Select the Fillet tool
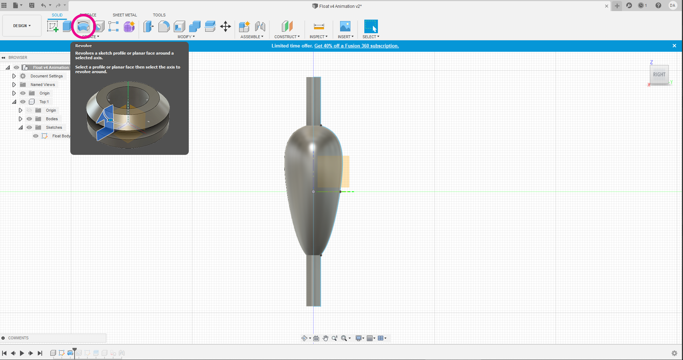Image resolution: width=683 pixels, height=360 pixels. [164, 26]
